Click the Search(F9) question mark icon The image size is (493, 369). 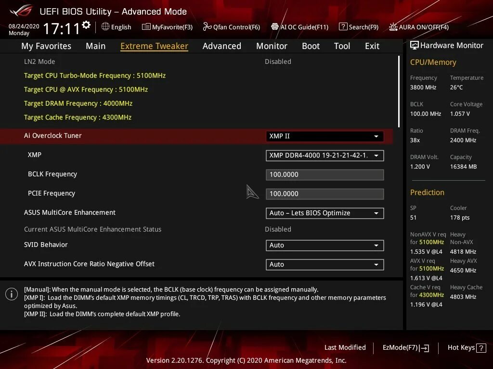coord(343,27)
